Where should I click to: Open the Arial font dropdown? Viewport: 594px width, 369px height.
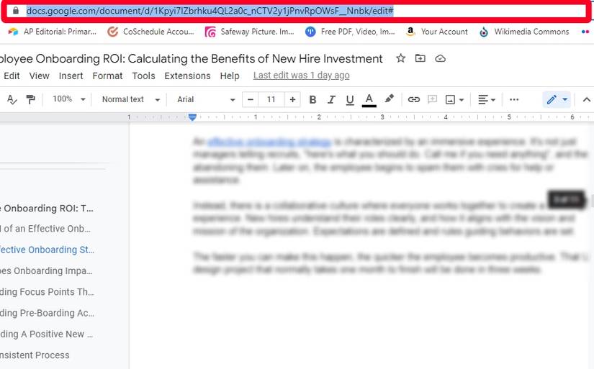point(206,99)
